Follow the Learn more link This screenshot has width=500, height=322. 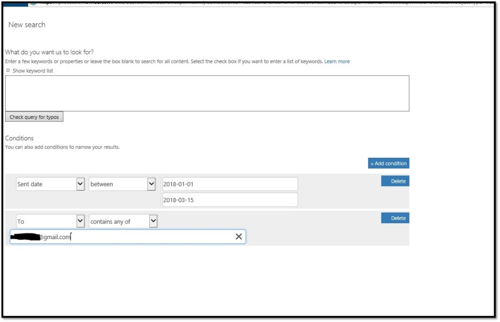[x=337, y=61]
